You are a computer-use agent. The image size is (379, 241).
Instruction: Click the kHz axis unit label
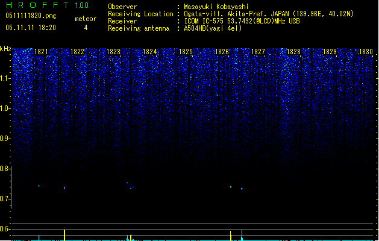5,49
